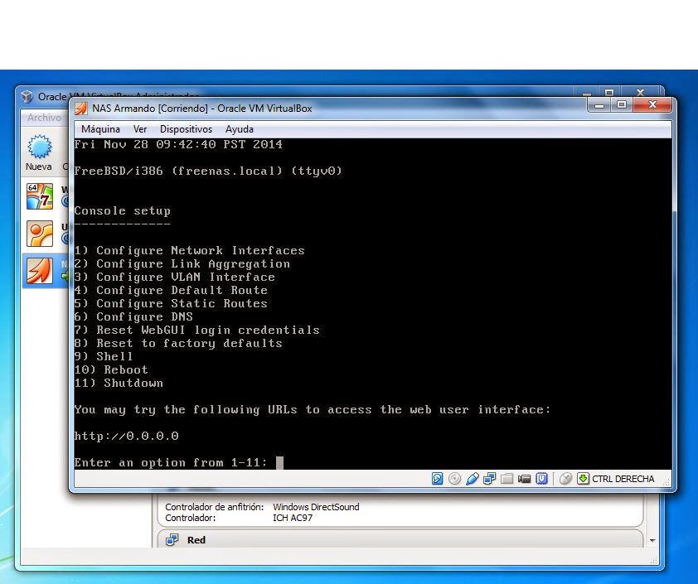Open the network adapters status icon
698x584 pixels.
(x=489, y=479)
